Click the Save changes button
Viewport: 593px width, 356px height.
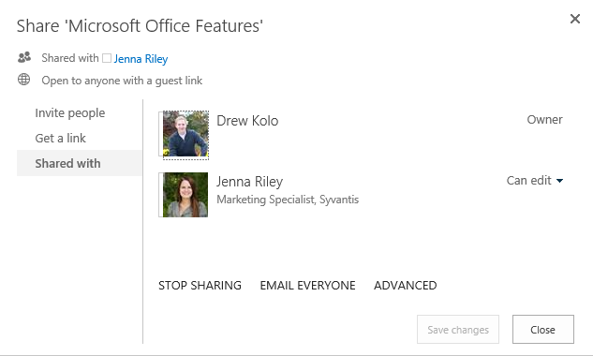[458, 330]
